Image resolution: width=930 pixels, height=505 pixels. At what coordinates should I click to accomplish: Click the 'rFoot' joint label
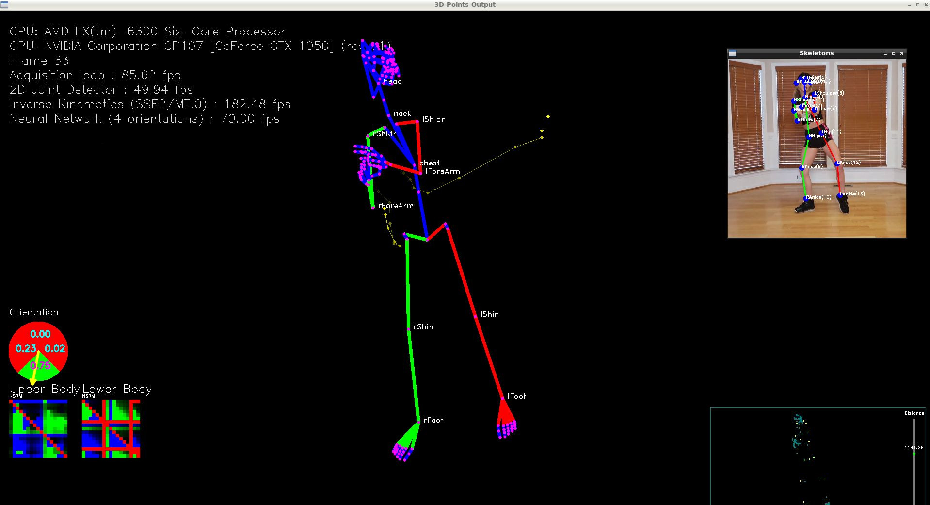(x=433, y=420)
